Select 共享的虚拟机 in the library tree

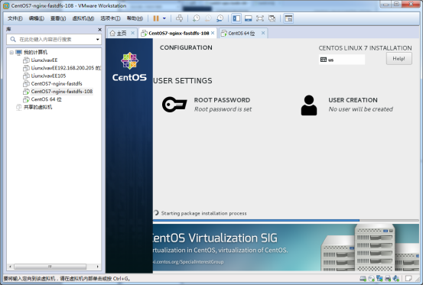tap(37, 107)
